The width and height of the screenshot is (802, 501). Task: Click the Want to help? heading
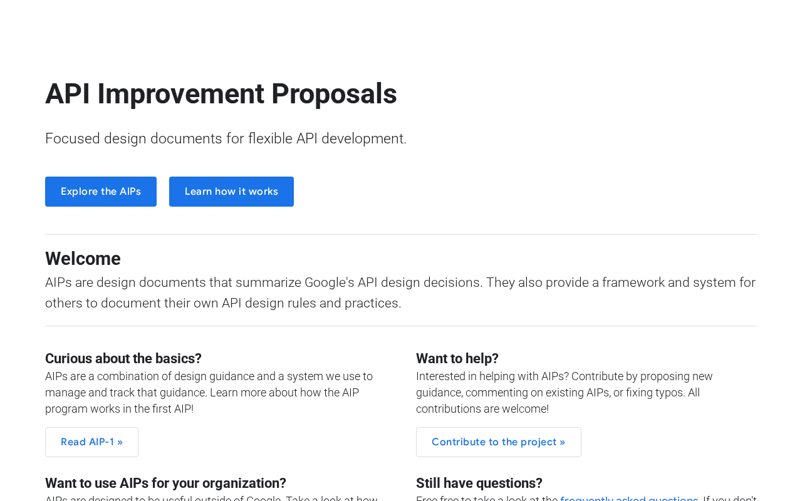click(x=457, y=359)
